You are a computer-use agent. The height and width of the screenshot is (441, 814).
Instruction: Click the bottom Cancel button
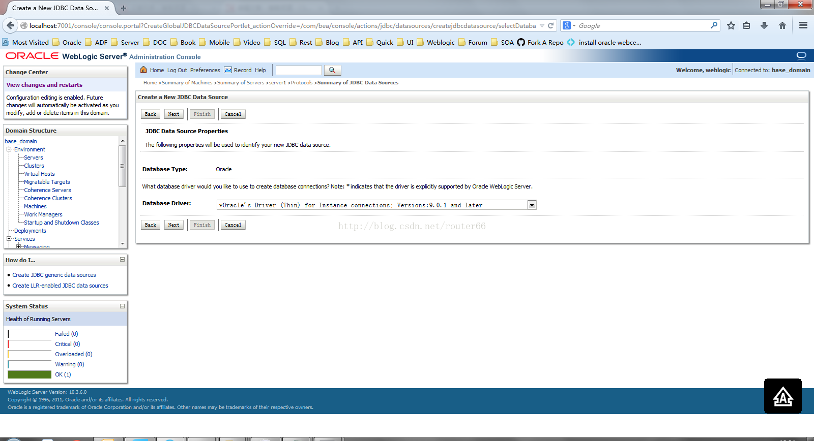coord(233,225)
